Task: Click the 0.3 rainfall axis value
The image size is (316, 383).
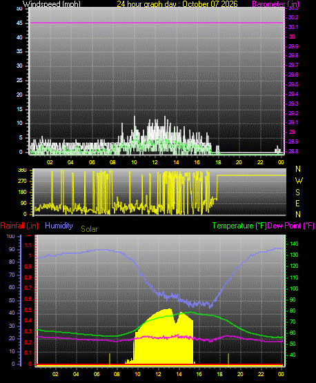Action: click(28, 331)
